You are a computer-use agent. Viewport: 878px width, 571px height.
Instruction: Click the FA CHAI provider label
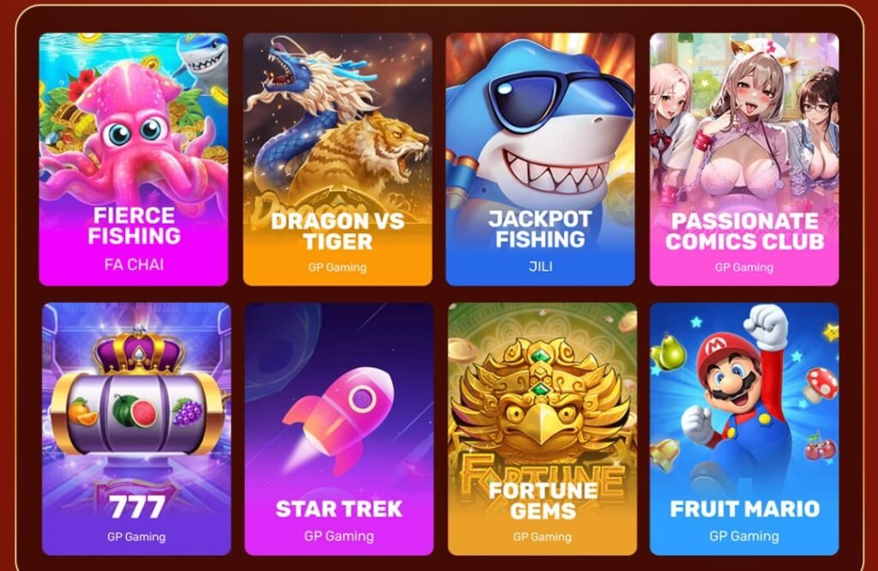[135, 264]
